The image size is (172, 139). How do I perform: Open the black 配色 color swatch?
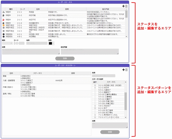[x=51, y=43]
